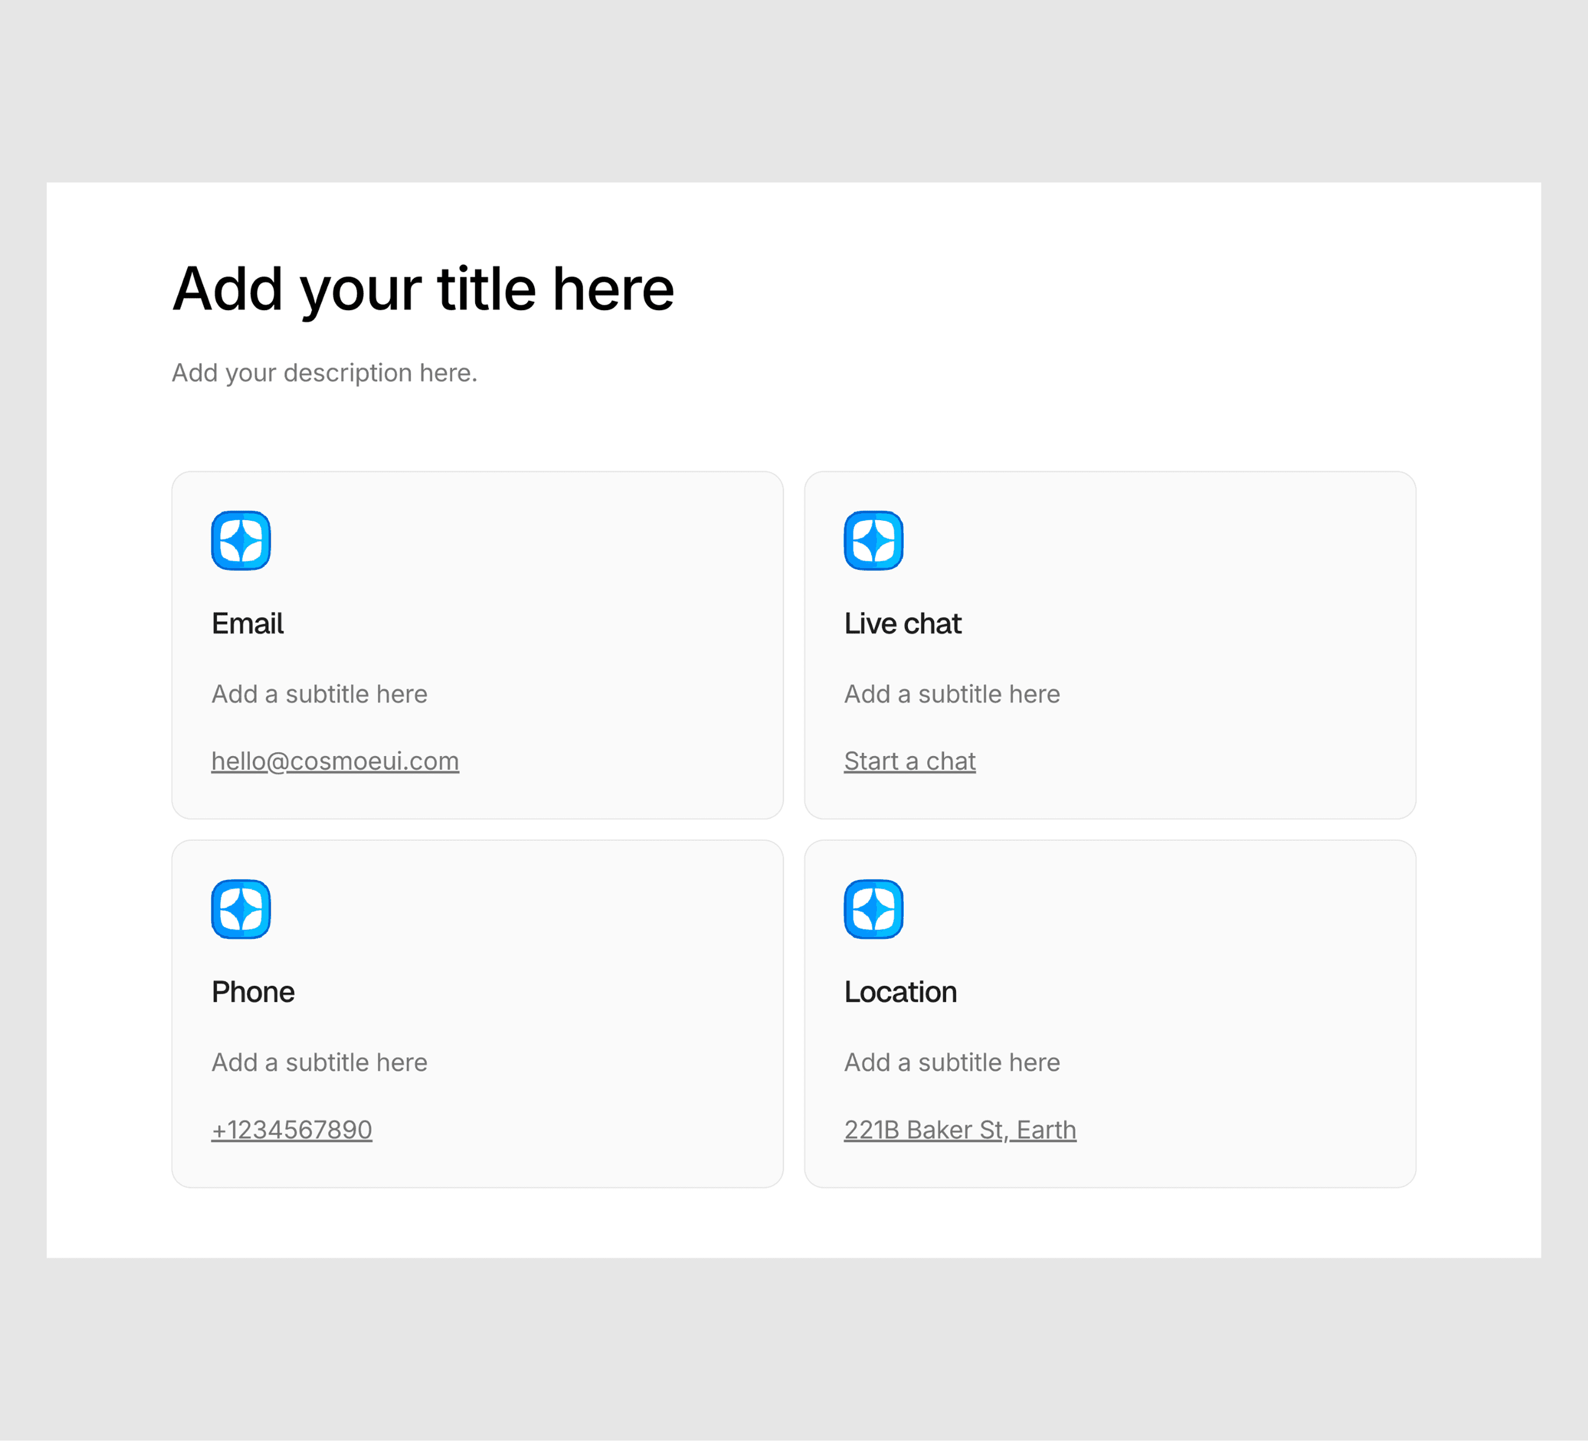Select the Email card heading
The height and width of the screenshot is (1441, 1588).
248,623
